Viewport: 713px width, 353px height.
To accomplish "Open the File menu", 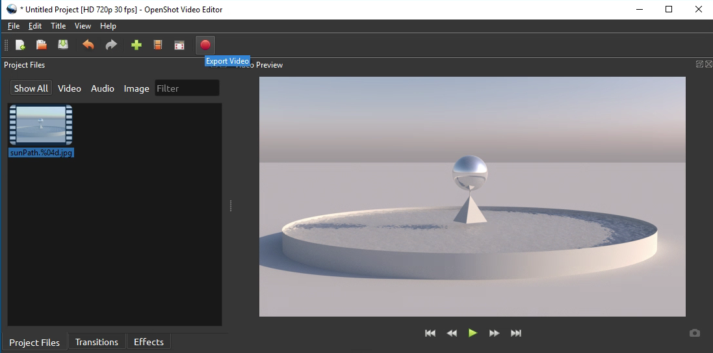I will tap(14, 26).
